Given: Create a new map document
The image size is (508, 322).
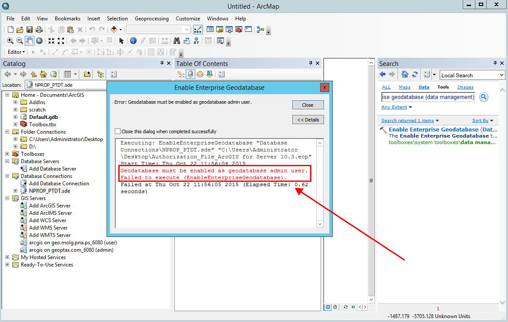Looking at the screenshot, I should [10, 30].
